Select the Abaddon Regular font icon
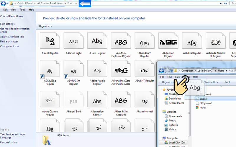This screenshot has width=236, height=147. click(145, 41)
